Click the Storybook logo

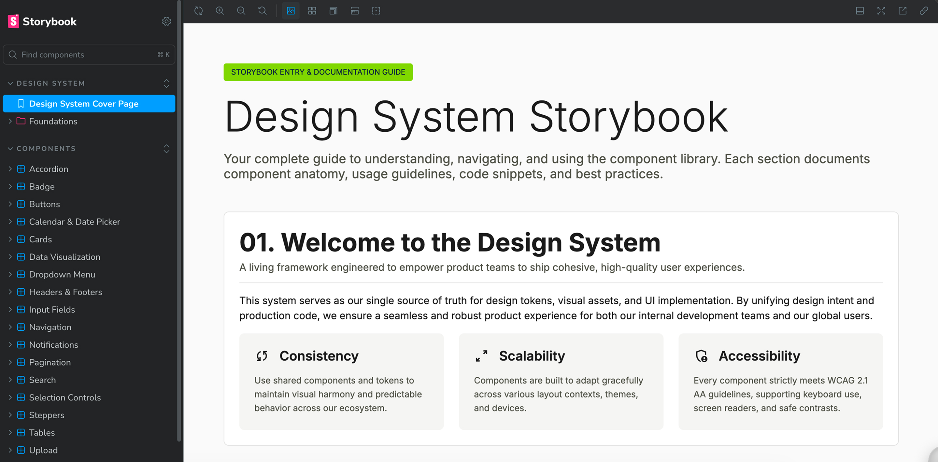[42, 21]
